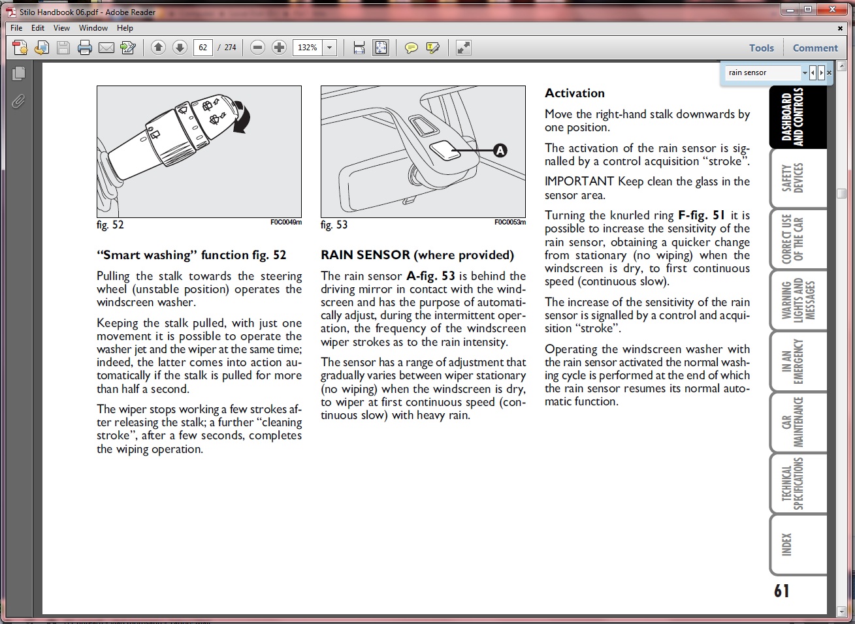Viewport: 855px width, 624px height.
Task: Click the '"Smart washing" function fig. 52' heading
Action: 191,255
